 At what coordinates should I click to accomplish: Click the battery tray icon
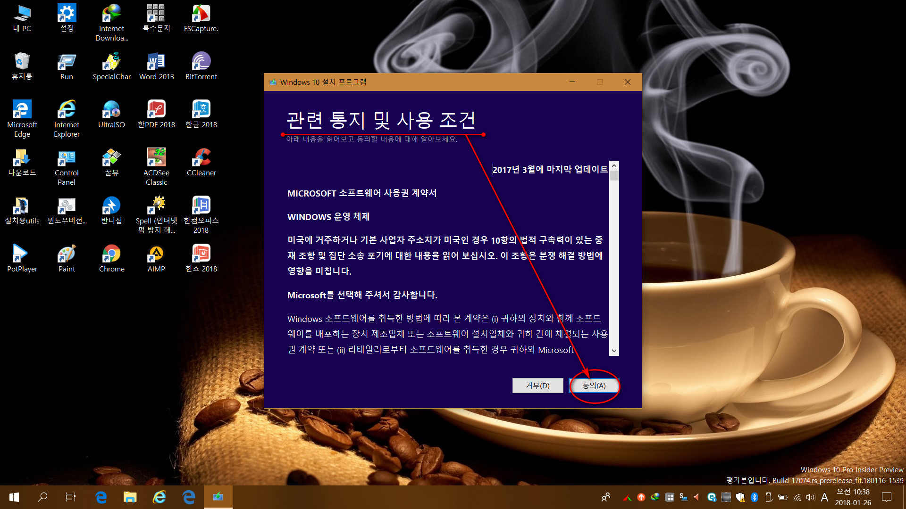(x=783, y=497)
